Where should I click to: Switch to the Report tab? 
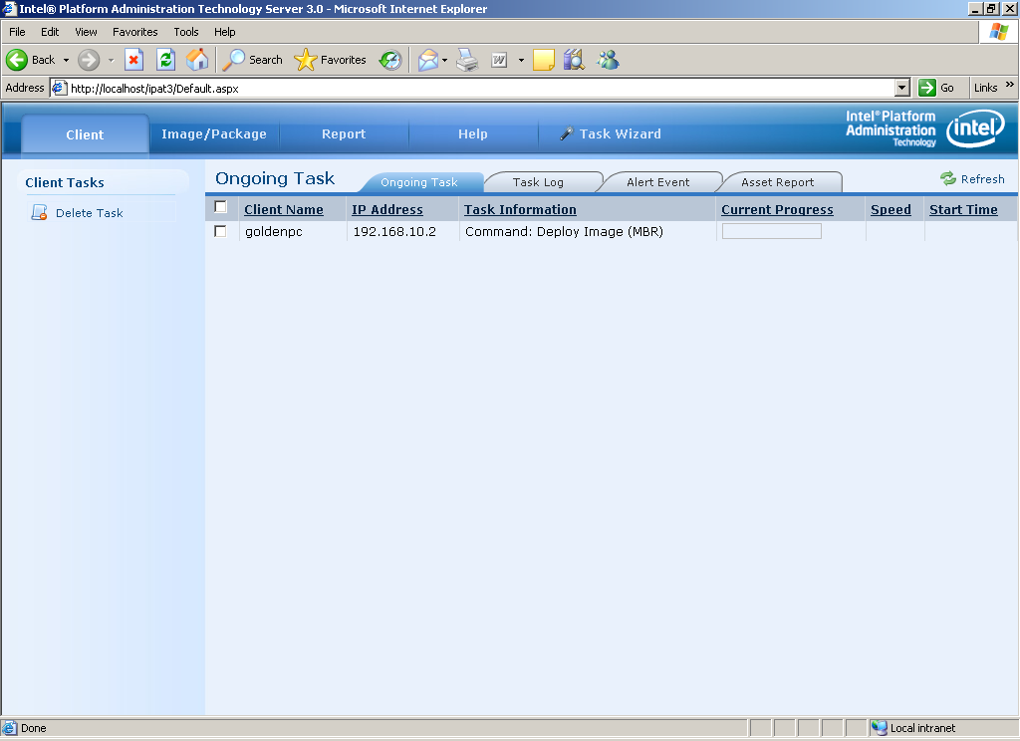(344, 134)
